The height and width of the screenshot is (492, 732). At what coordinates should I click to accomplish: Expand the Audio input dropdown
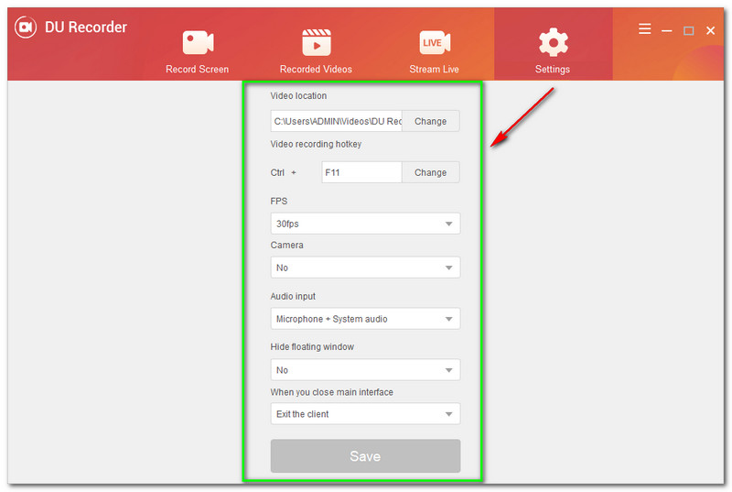tap(365, 319)
